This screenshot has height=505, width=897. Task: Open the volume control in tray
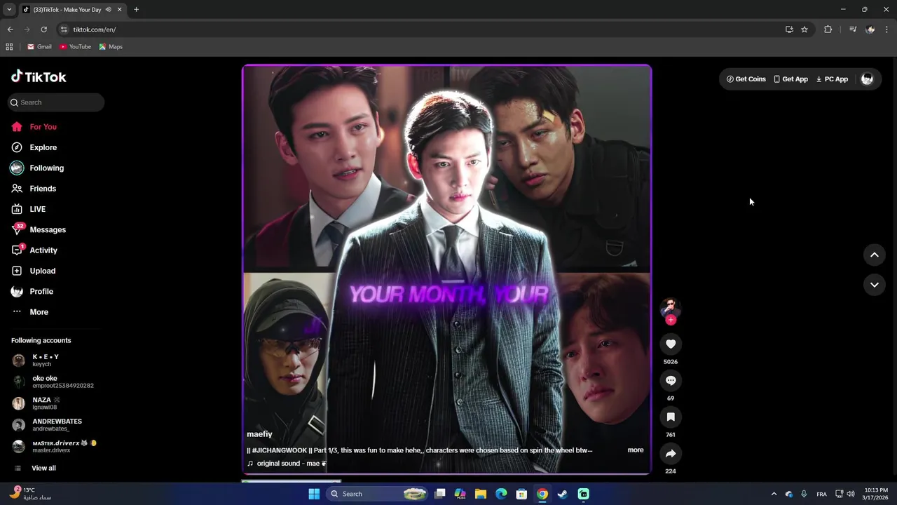[x=851, y=494]
